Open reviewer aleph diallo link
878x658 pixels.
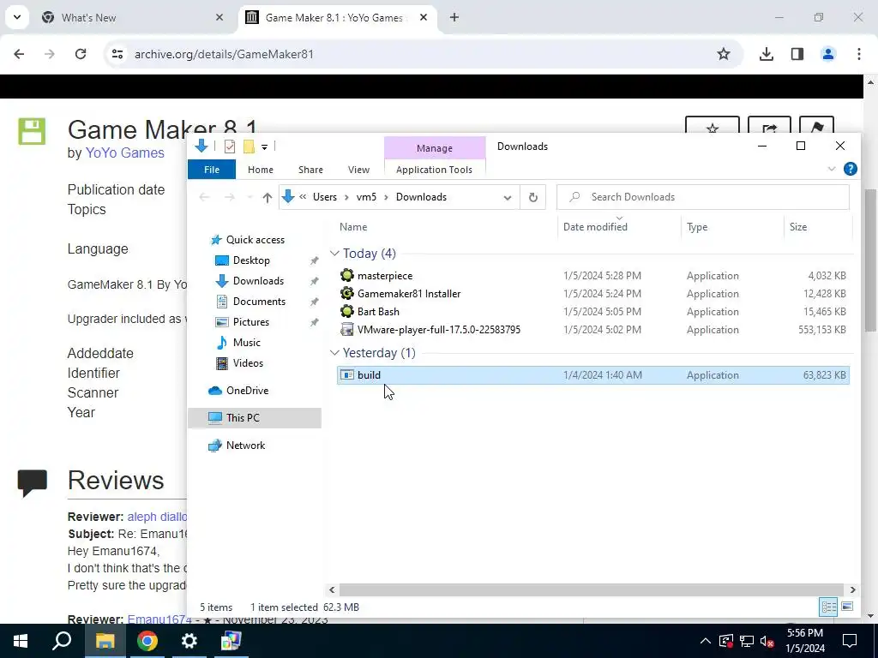(x=157, y=517)
